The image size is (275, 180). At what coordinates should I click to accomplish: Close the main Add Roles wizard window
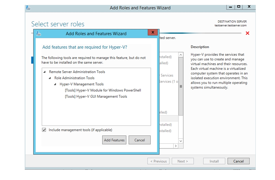[249, 7]
